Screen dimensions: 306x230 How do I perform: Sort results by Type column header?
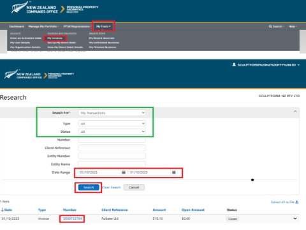point(42,210)
